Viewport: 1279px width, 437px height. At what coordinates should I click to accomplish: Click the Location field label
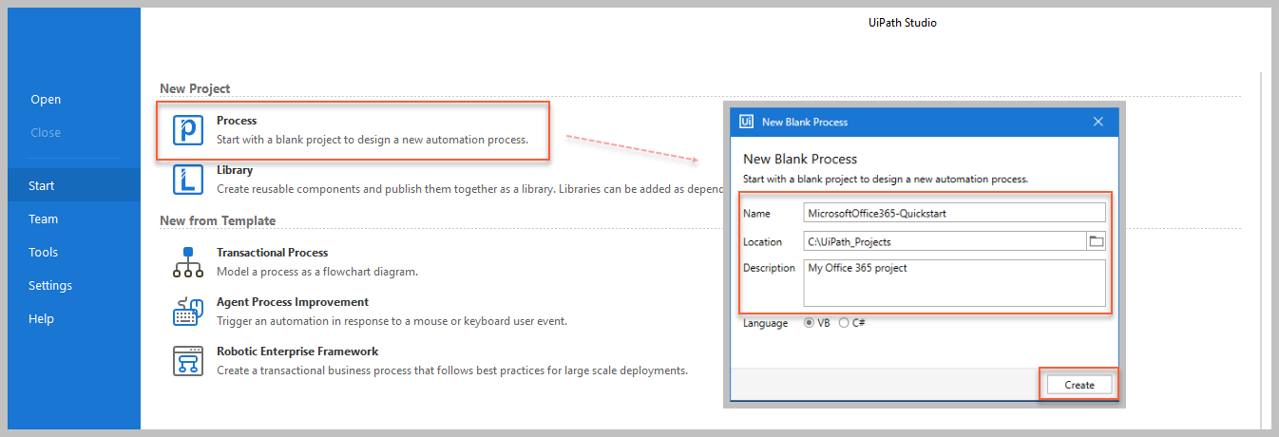(762, 242)
